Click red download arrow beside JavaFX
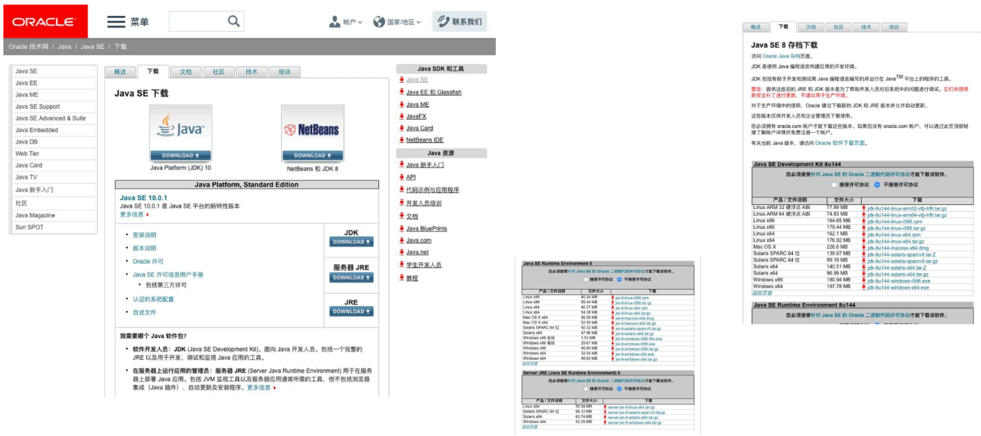 401,116
